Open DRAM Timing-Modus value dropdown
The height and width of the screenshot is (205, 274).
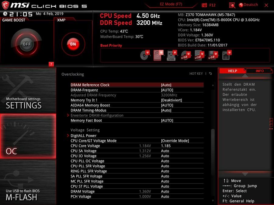[x=166, y=110]
